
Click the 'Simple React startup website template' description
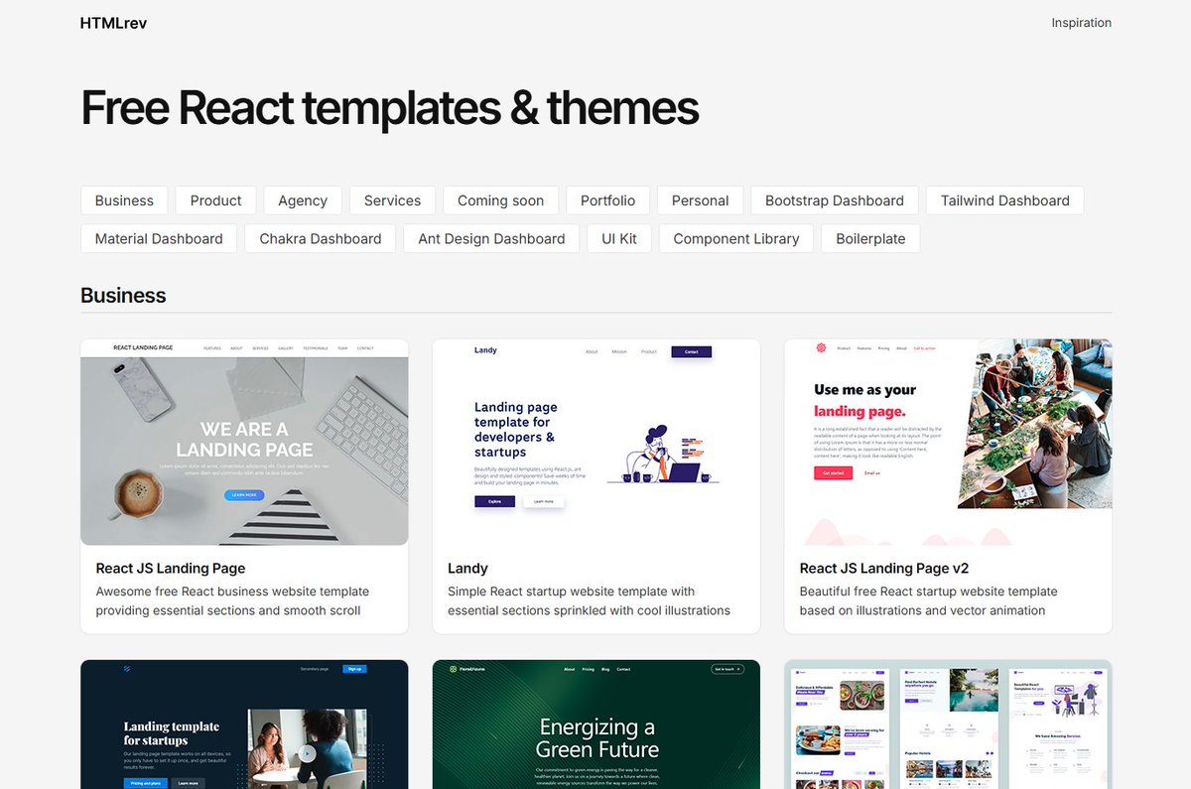coord(589,601)
